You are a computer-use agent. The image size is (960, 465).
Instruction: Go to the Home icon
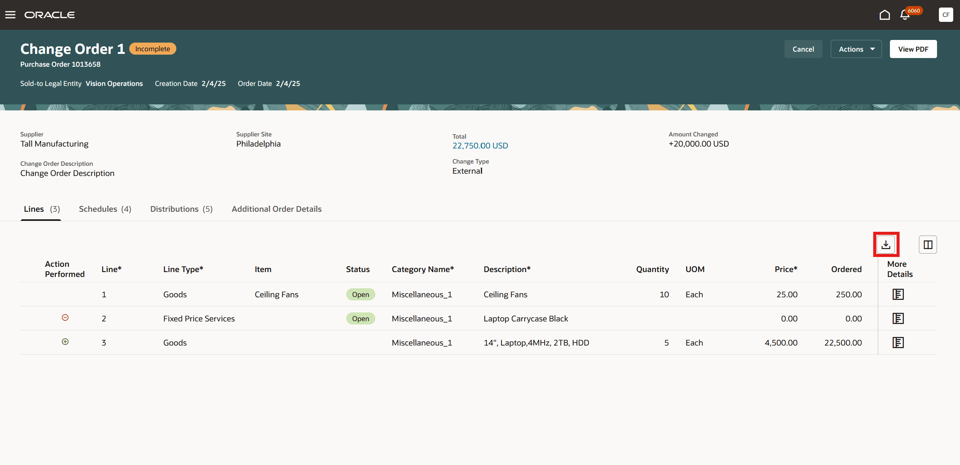point(884,15)
